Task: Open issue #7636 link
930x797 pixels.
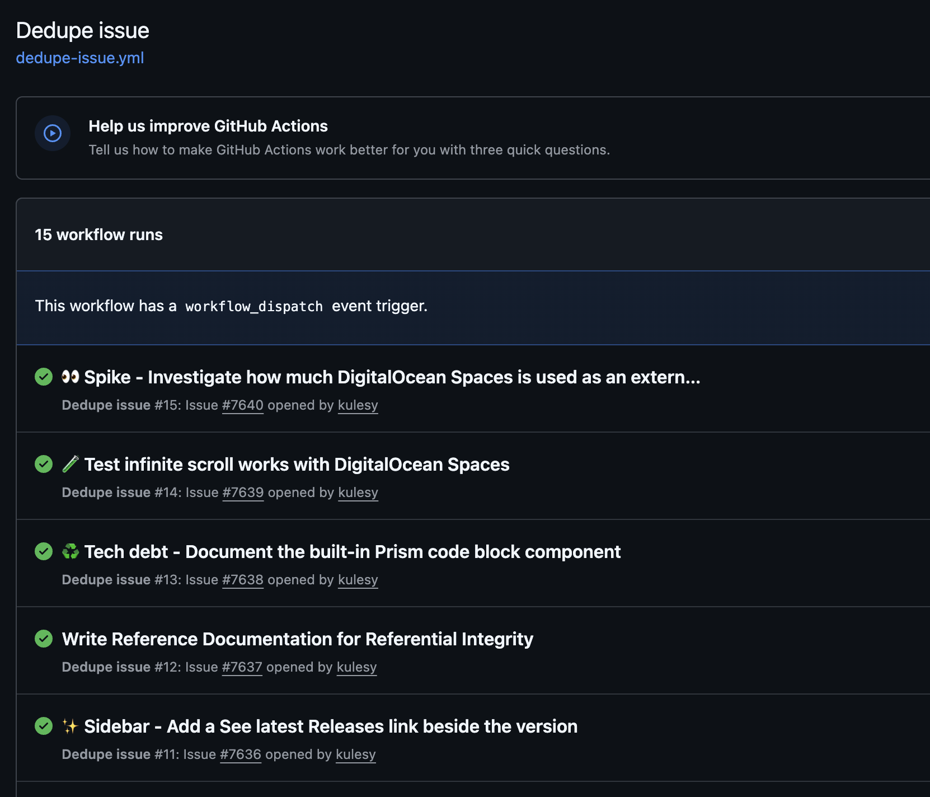Action: (x=241, y=754)
